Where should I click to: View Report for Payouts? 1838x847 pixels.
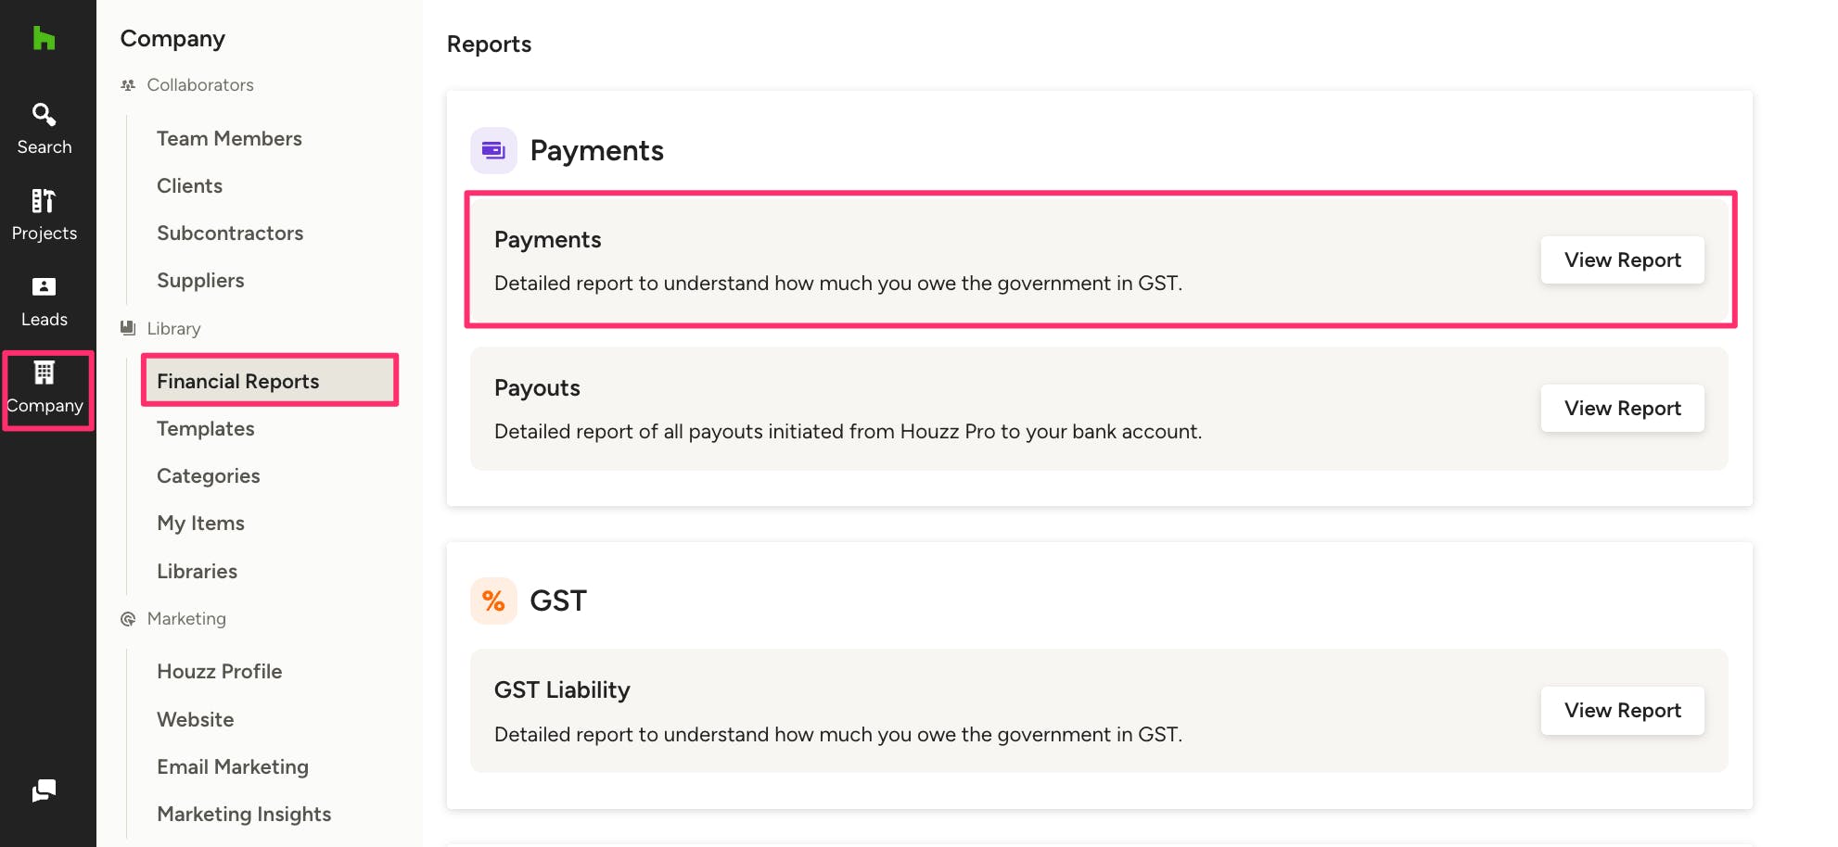(1622, 409)
